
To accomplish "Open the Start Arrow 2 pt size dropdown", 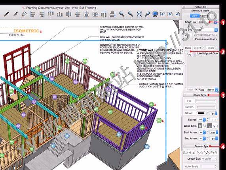I will point(214,132).
